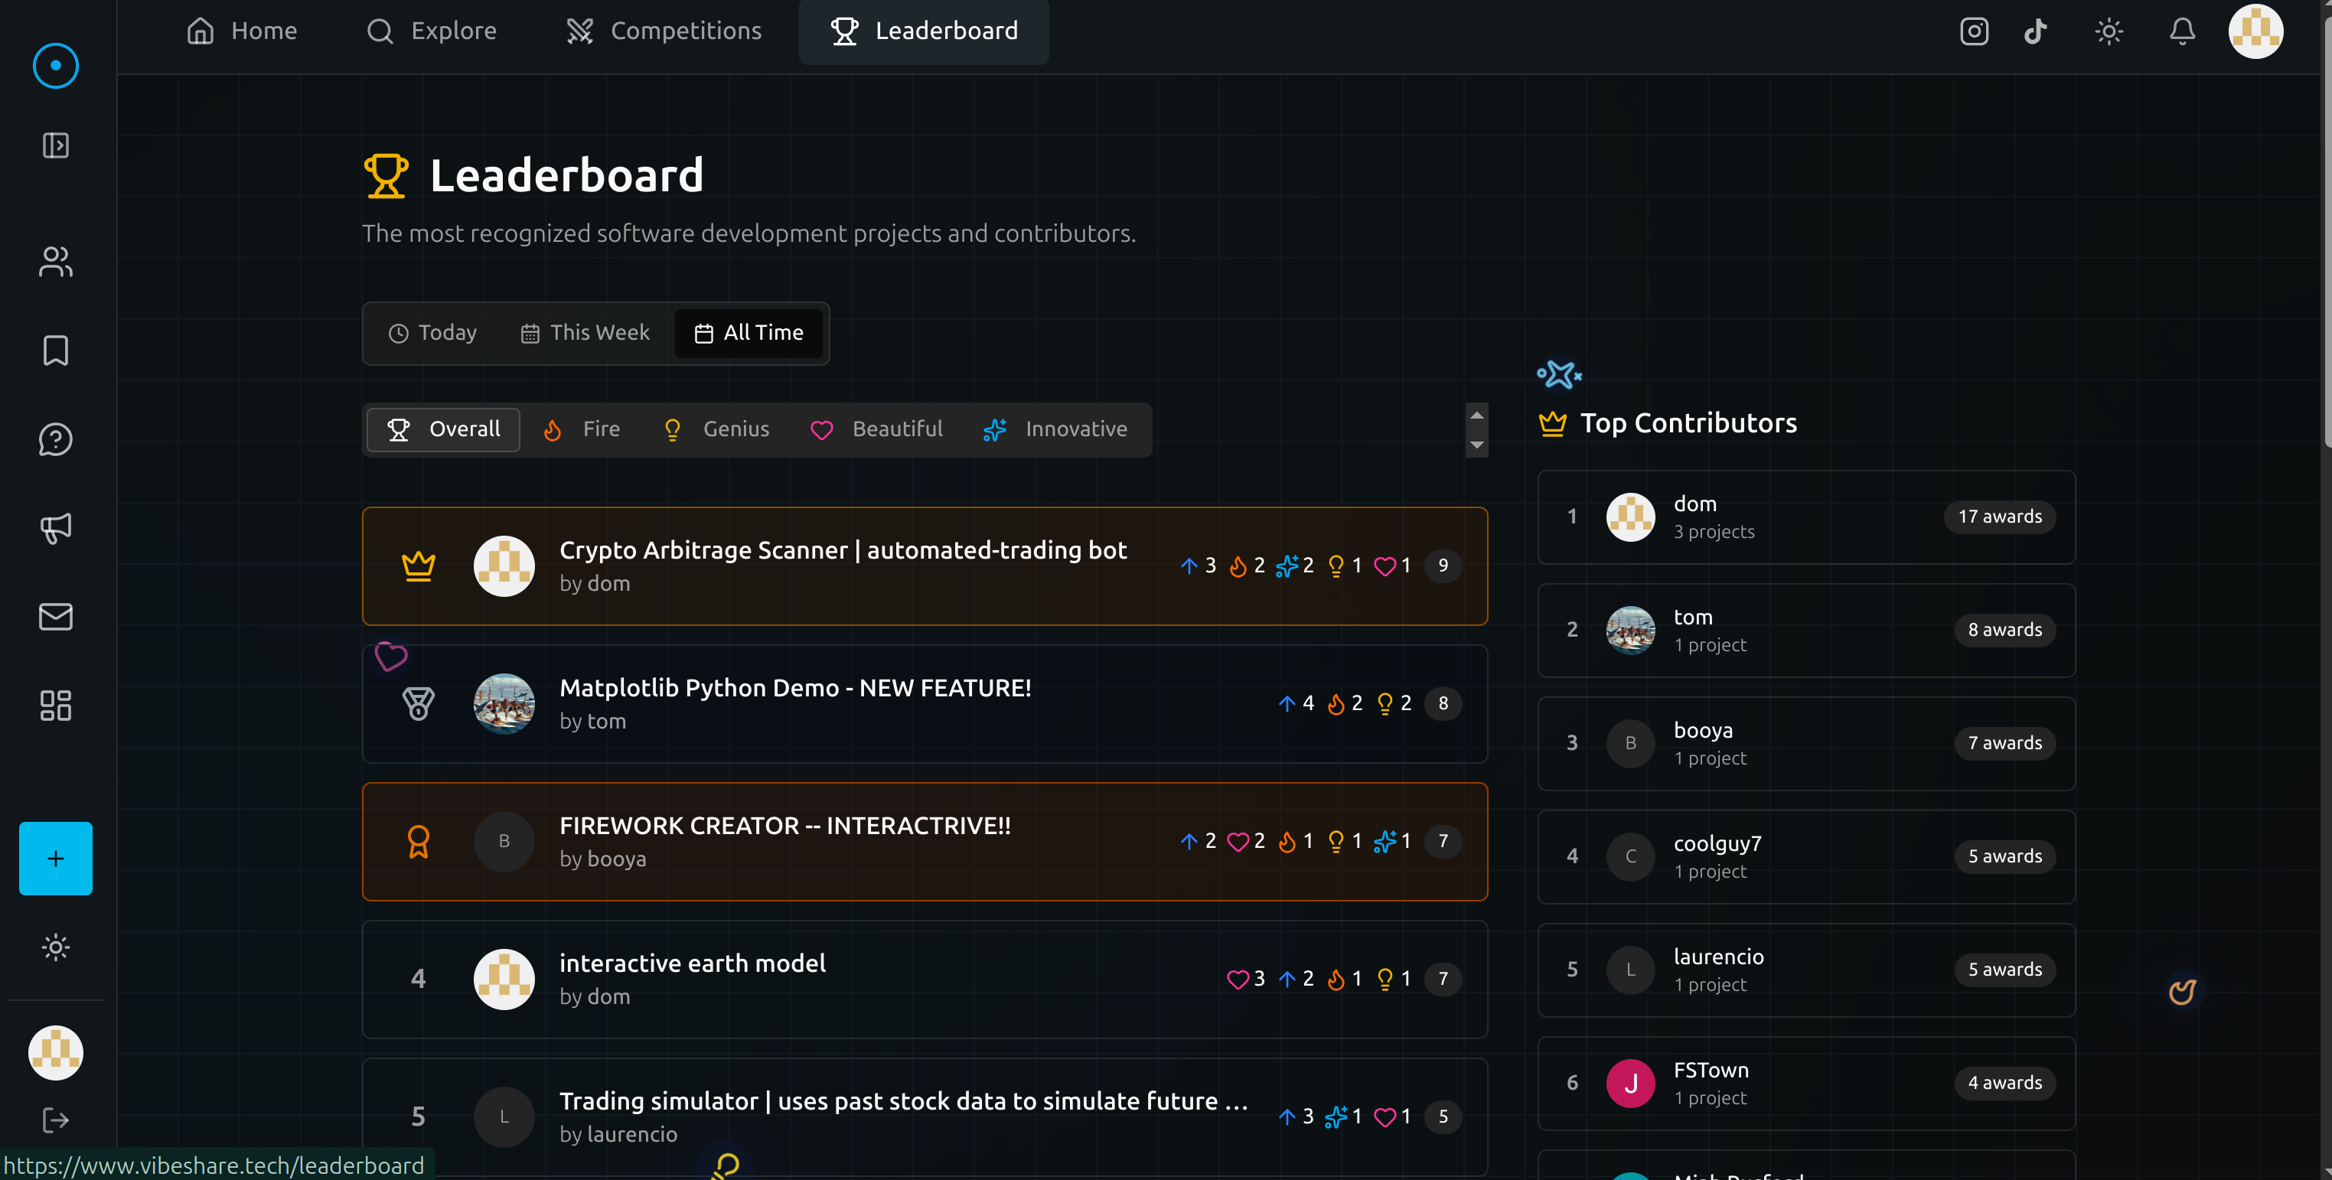Open the Fire awards filter icon
Screen dimensions: 2332x1180
(x=554, y=429)
